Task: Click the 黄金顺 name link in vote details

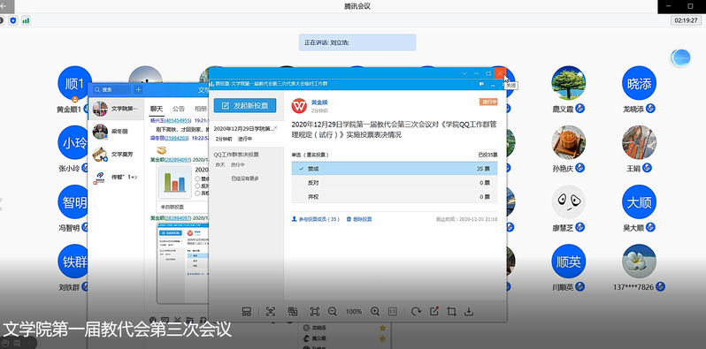Action: [x=319, y=102]
